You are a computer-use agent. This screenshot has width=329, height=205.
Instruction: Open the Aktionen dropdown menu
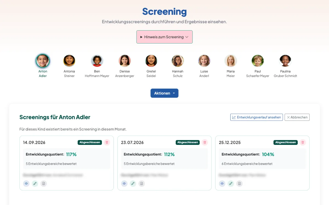(164, 93)
